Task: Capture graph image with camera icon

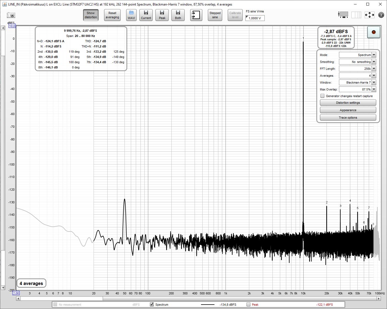Action: coord(11,15)
